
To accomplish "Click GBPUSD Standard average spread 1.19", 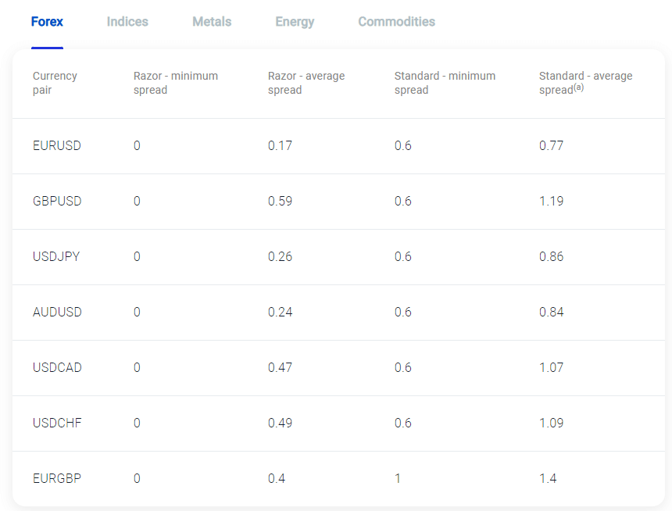I will [551, 201].
